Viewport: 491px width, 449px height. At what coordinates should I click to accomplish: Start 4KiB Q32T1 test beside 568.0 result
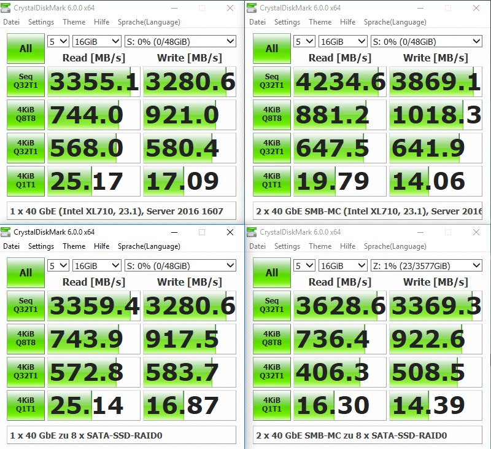[x=26, y=148]
